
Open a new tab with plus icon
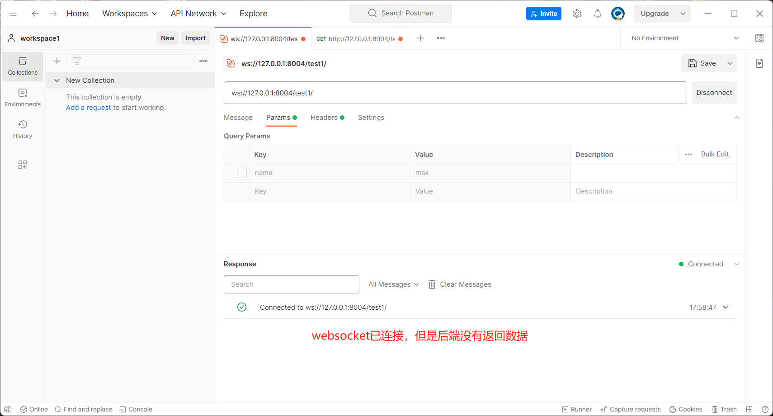pyautogui.click(x=420, y=38)
